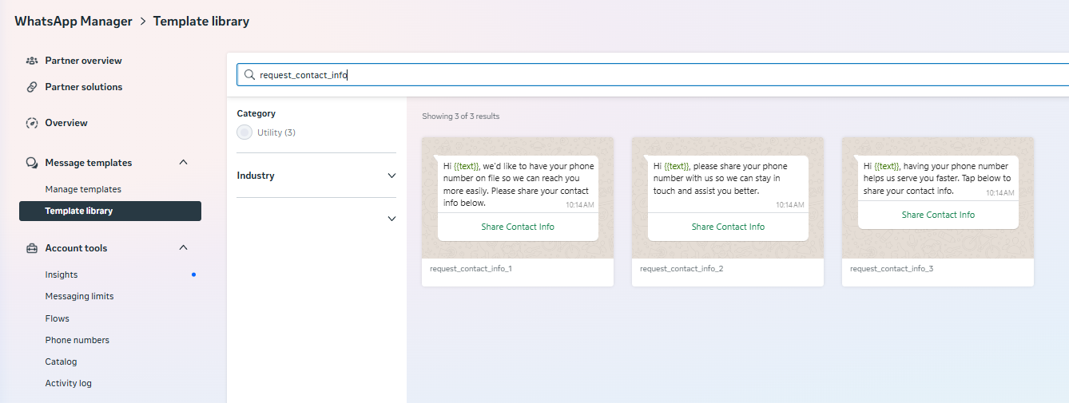1069x403 pixels.
Task: Click the template search input field
Action: (653, 75)
